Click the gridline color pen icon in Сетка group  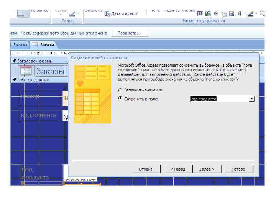point(72,14)
